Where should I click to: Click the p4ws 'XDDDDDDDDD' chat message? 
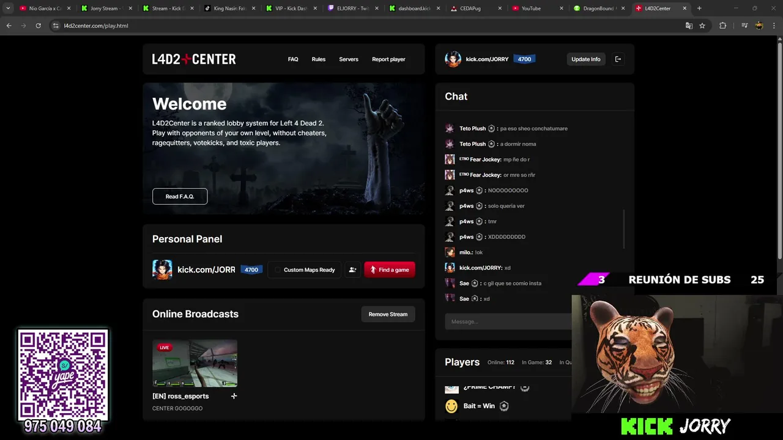pyautogui.click(x=507, y=237)
